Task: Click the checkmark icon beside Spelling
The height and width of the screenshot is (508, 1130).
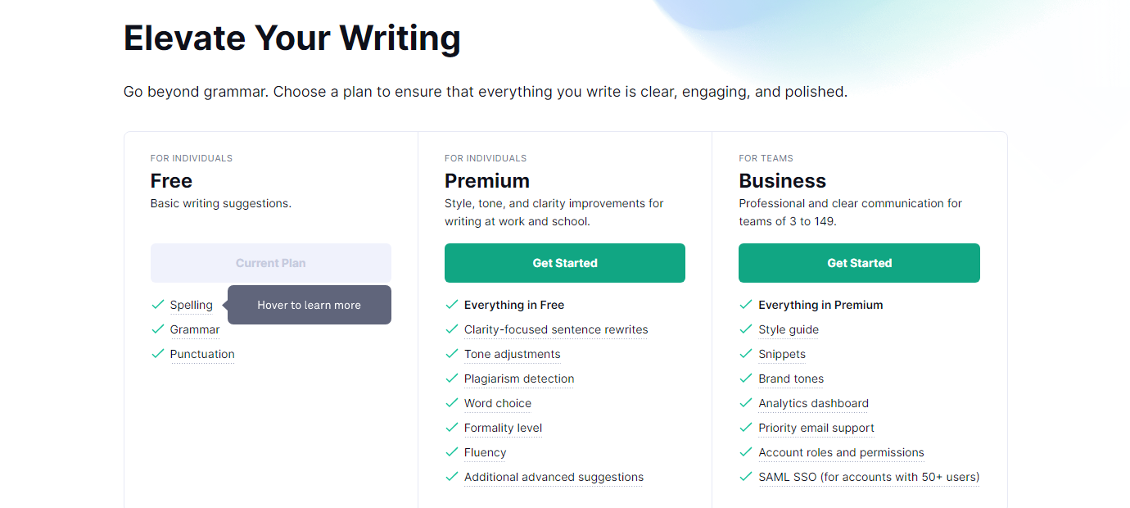Action: [x=158, y=304]
